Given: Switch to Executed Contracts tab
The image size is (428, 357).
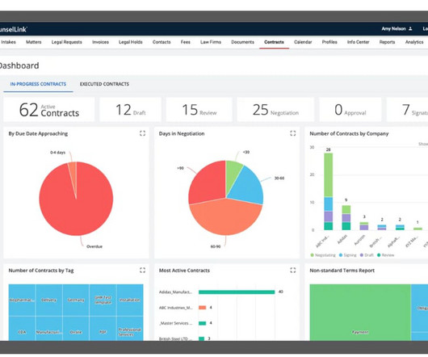Looking at the screenshot, I should [x=104, y=84].
